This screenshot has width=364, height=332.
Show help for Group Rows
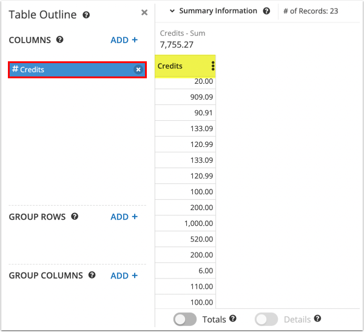click(75, 217)
